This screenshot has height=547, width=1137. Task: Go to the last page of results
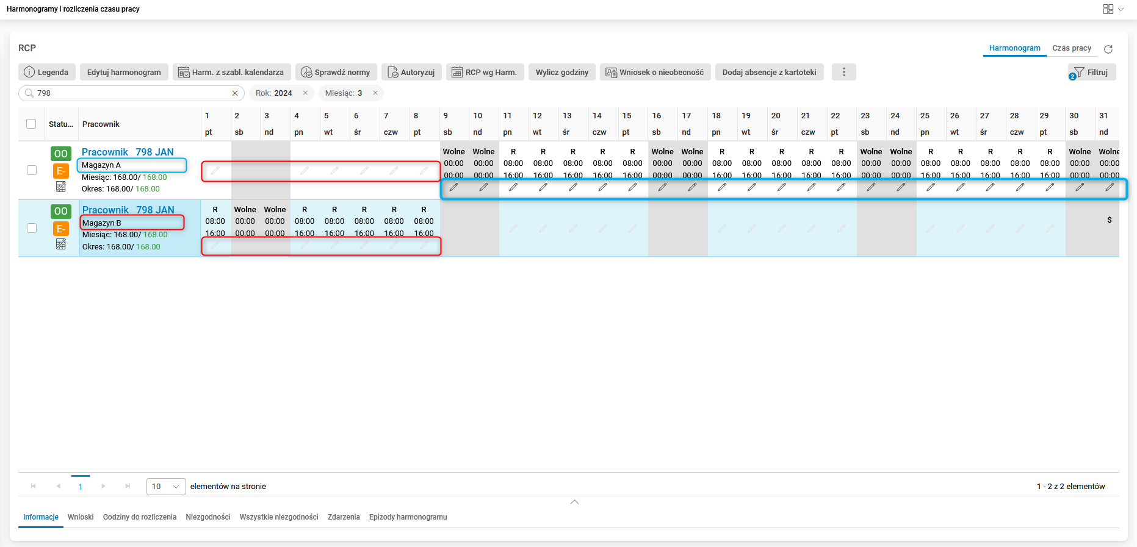coord(128,486)
